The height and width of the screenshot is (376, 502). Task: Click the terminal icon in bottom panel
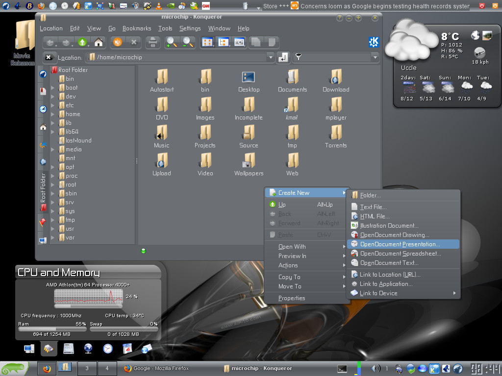coord(342,369)
